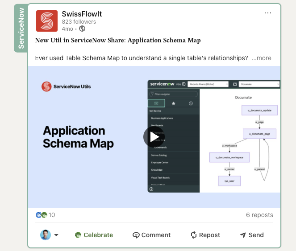
Task: View the 6 reposts
Action: (x=259, y=215)
